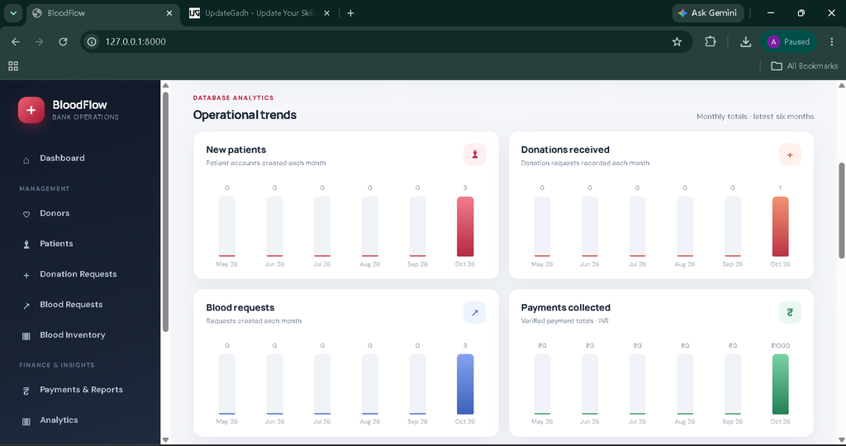The image size is (846, 446).
Task: Click the sidebar scroll down arrow
Action: [165, 440]
